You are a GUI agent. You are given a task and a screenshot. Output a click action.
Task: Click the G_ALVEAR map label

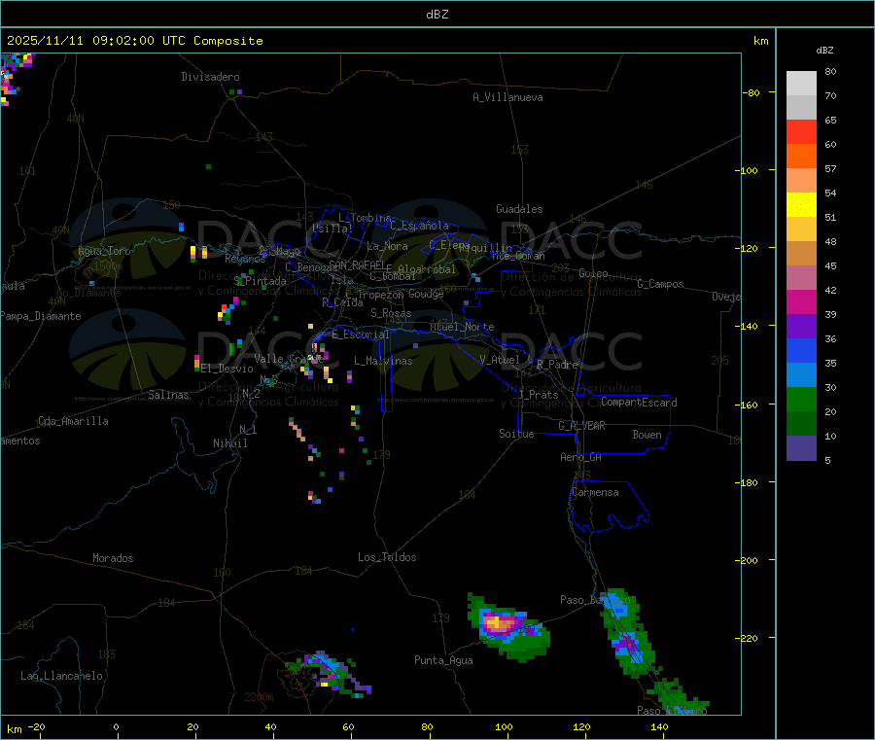click(581, 426)
